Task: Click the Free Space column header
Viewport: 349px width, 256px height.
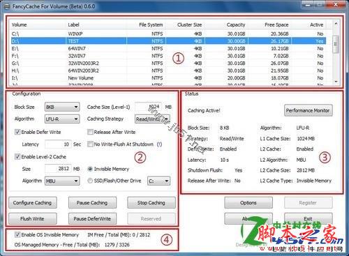Action: 269,24
